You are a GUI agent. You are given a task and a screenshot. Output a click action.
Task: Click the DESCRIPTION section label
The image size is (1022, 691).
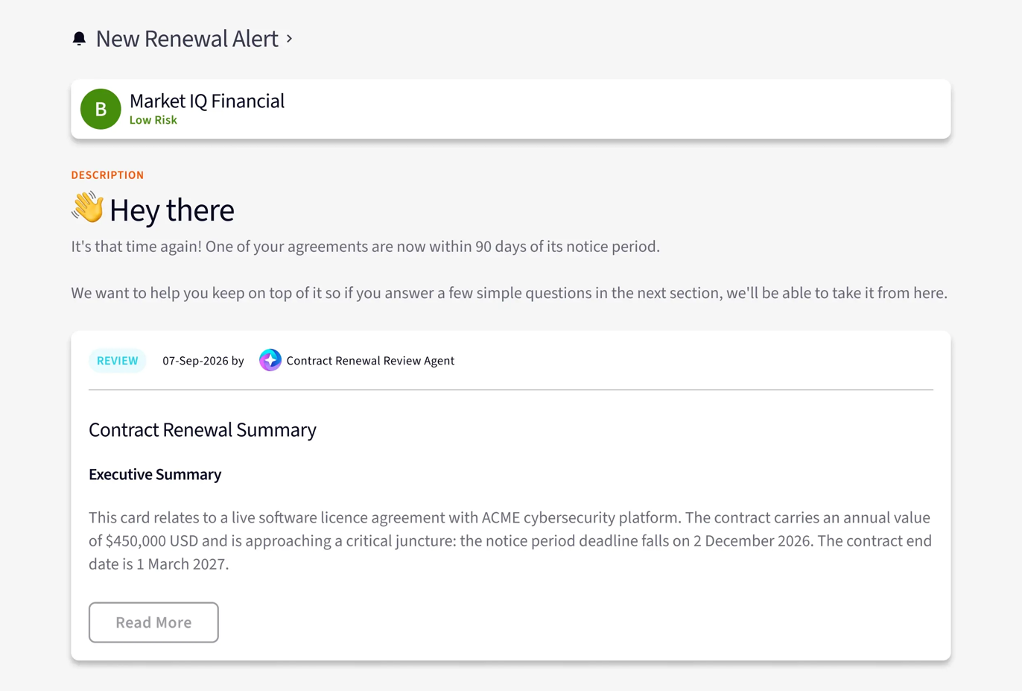(107, 175)
